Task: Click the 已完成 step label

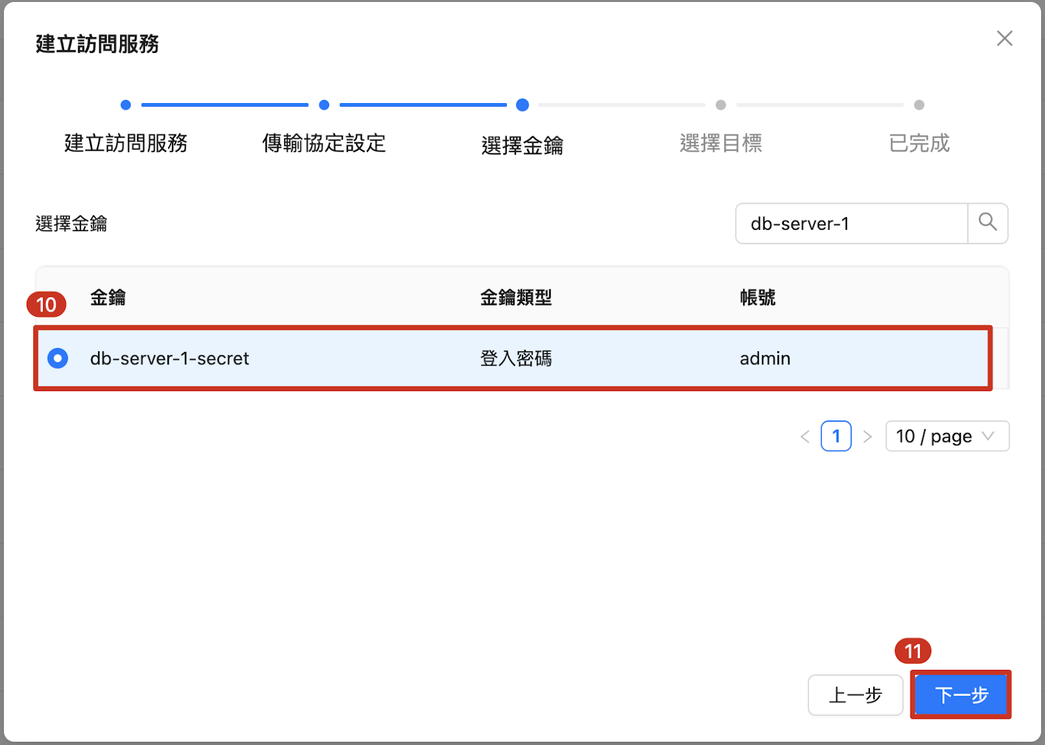Action: click(919, 143)
